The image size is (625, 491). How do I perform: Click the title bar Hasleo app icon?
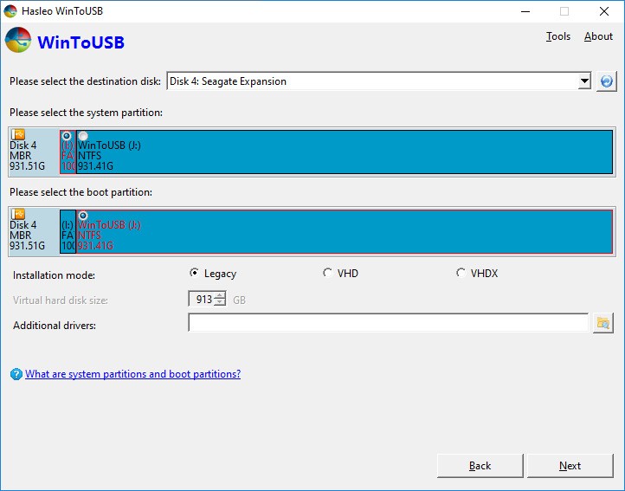click(x=10, y=11)
